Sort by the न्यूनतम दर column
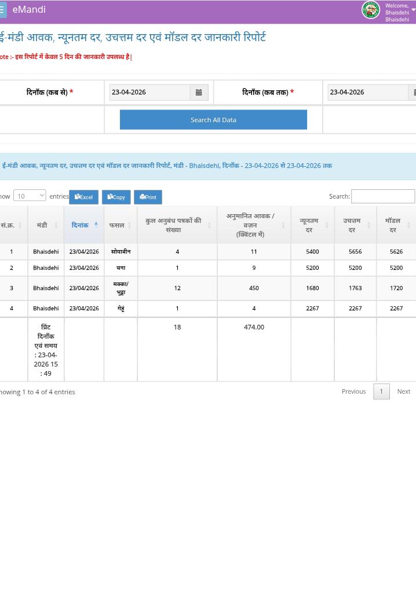This screenshot has height=616, width=416. [312, 225]
